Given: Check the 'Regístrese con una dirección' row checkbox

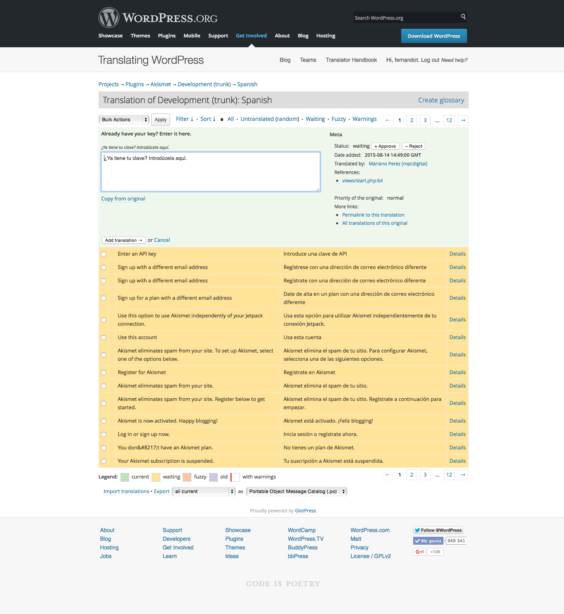Looking at the screenshot, I should click(104, 267).
